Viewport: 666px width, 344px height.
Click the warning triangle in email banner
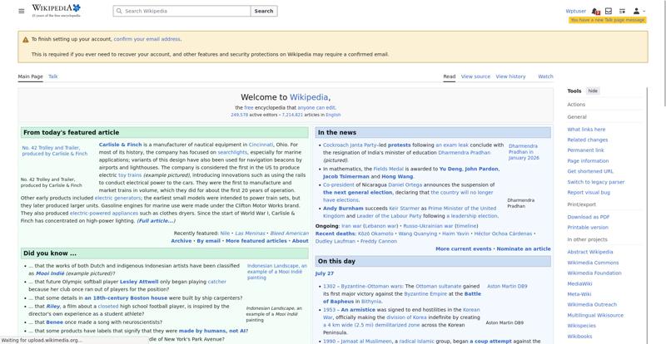click(x=26, y=39)
